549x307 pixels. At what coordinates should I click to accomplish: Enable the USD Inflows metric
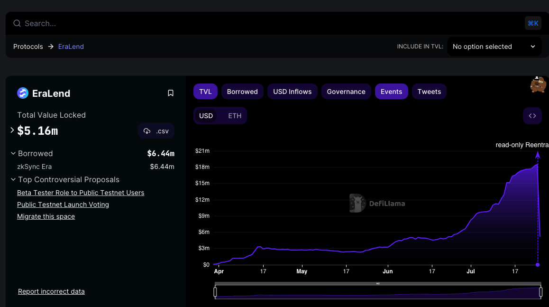click(293, 92)
